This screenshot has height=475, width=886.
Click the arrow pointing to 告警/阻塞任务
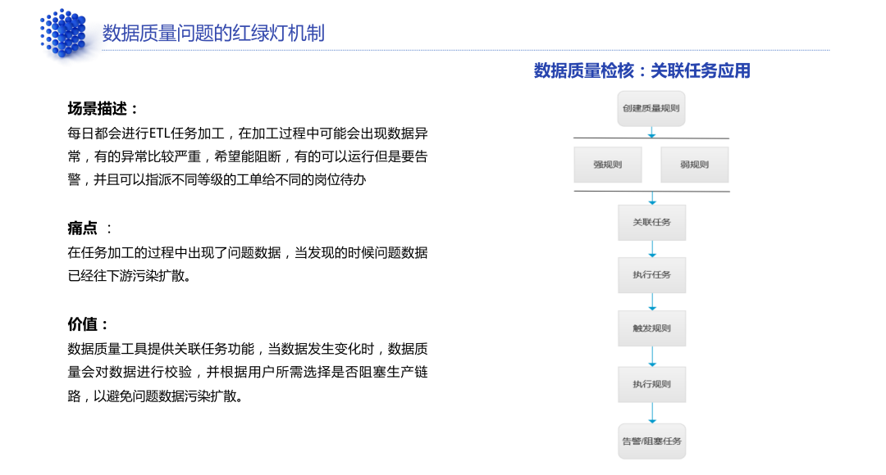click(651, 412)
